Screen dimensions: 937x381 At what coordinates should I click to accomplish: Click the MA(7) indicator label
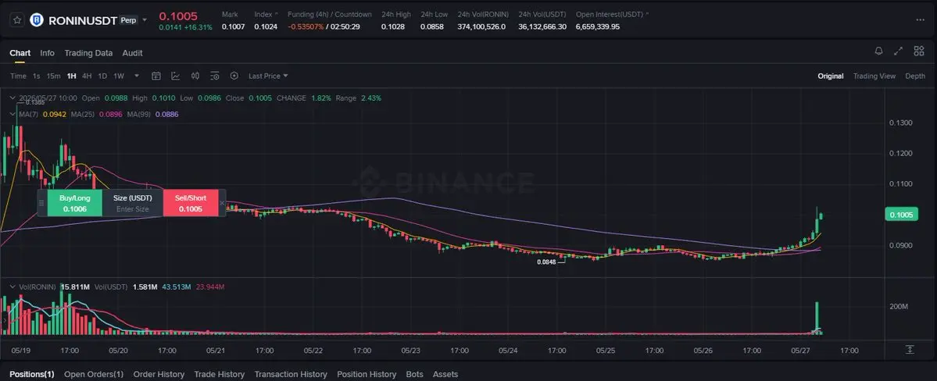pyautogui.click(x=29, y=114)
